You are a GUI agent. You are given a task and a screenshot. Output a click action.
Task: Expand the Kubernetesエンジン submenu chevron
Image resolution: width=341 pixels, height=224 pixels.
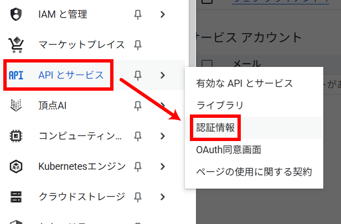[x=162, y=166]
